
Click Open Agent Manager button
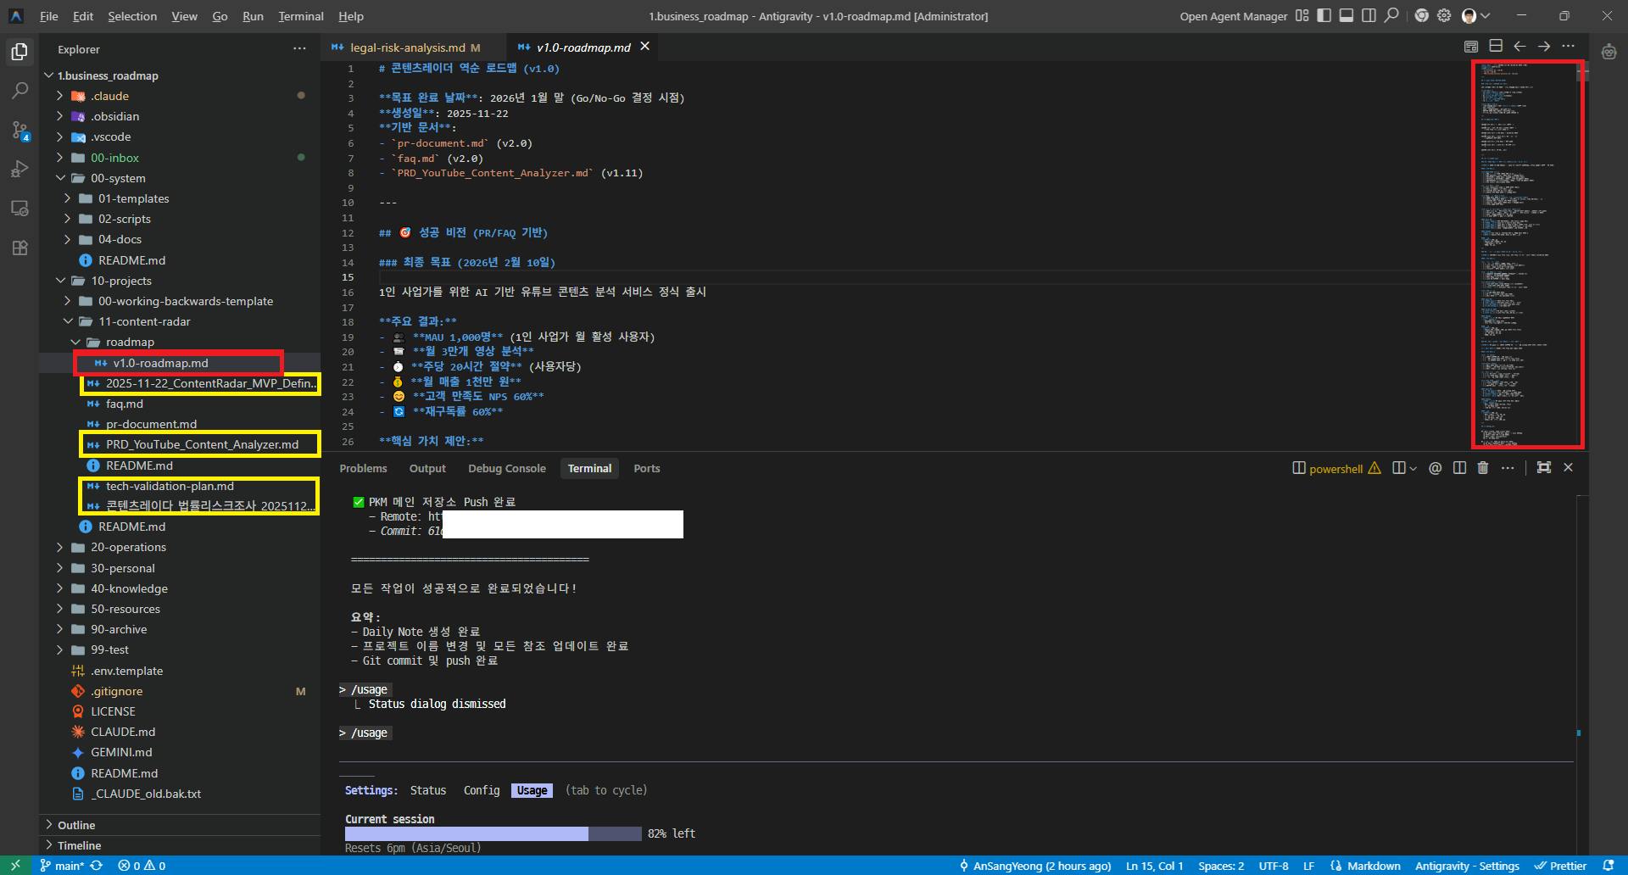click(x=1233, y=16)
